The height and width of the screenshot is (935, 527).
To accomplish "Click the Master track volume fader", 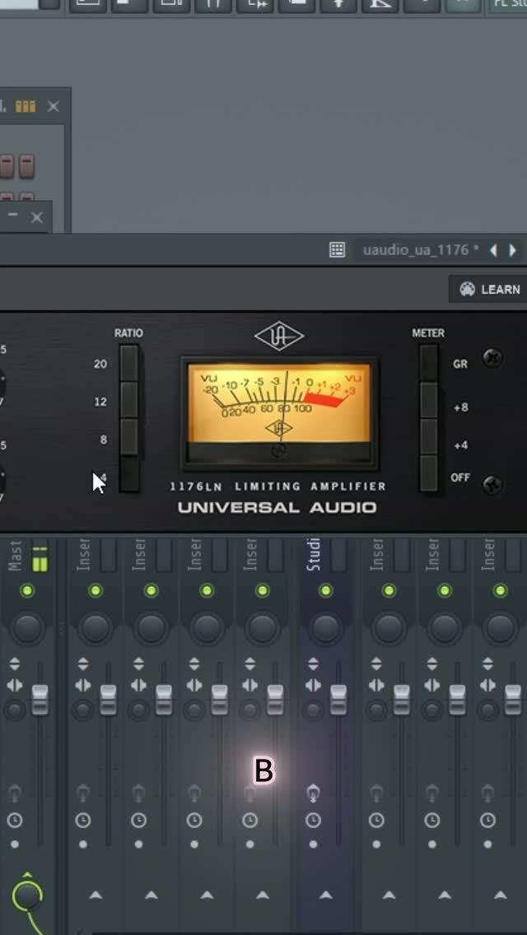I will click(40, 699).
